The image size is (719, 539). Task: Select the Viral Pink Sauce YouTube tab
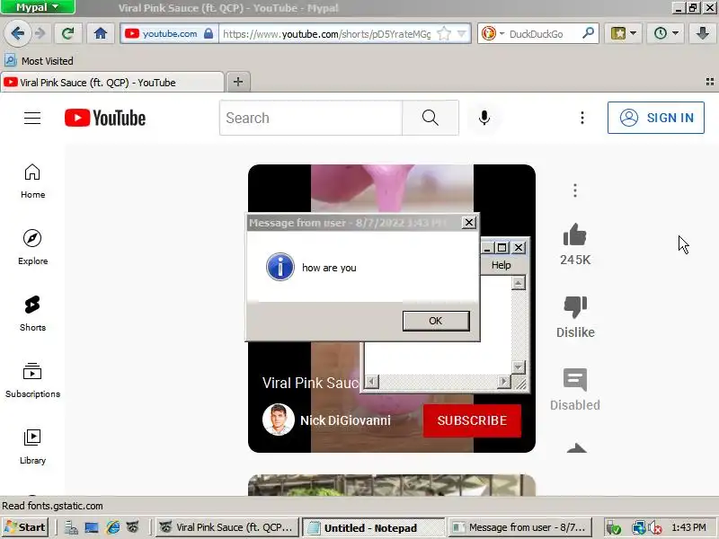pos(112,83)
